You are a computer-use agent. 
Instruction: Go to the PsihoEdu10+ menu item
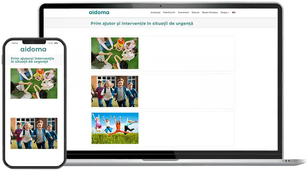pyautogui.click(x=169, y=12)
